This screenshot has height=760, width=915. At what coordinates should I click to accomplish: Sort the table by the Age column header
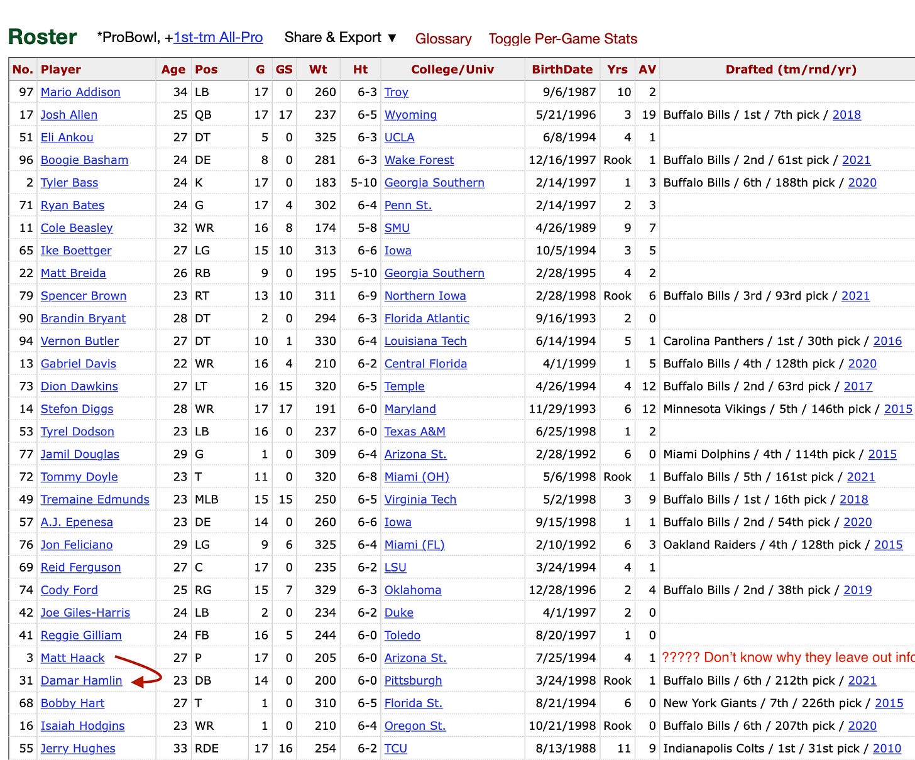click(x=173, y=69)
